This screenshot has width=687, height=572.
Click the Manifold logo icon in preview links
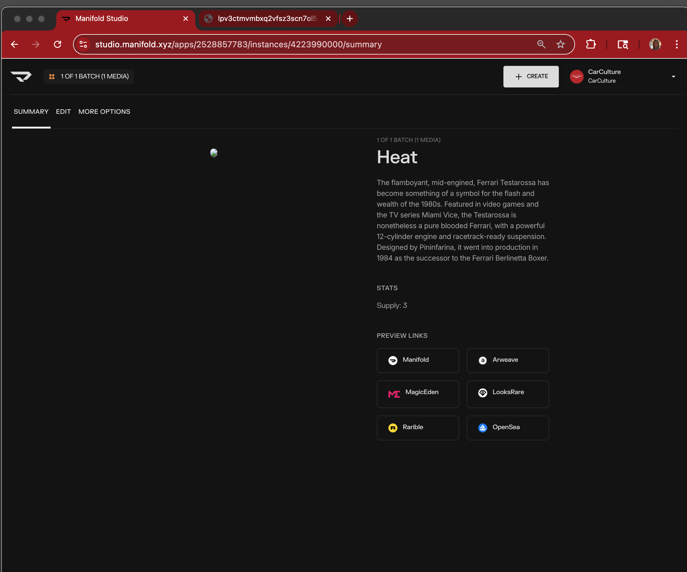(393, 360)
